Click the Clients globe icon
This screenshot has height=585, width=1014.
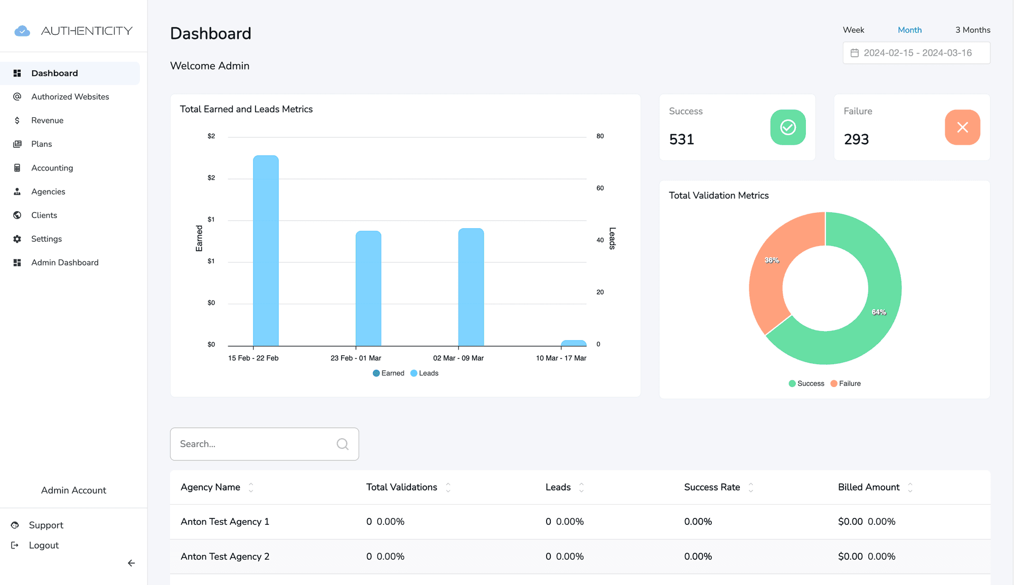17,215
